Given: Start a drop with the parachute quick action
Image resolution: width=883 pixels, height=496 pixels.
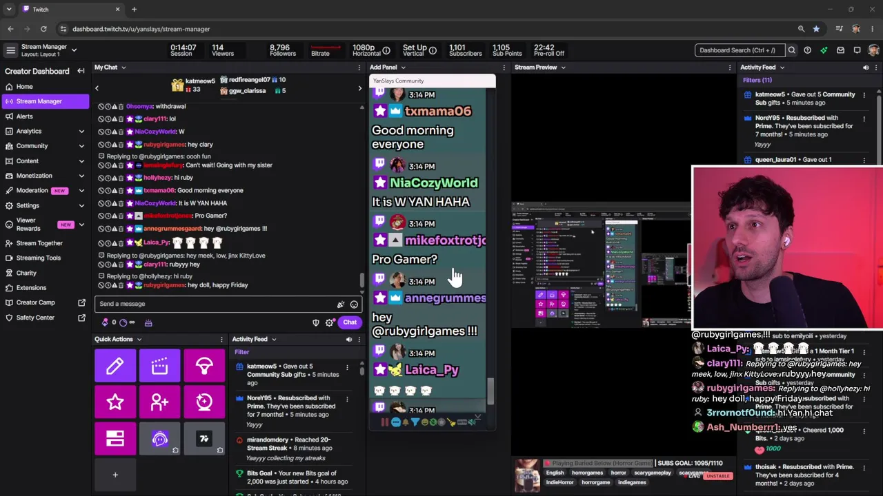Looking at the screenshot, I should point(204,366).
